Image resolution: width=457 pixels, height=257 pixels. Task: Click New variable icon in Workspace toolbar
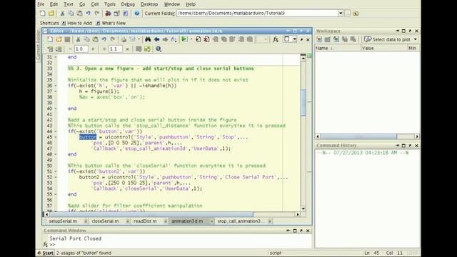tap(319, 39)
